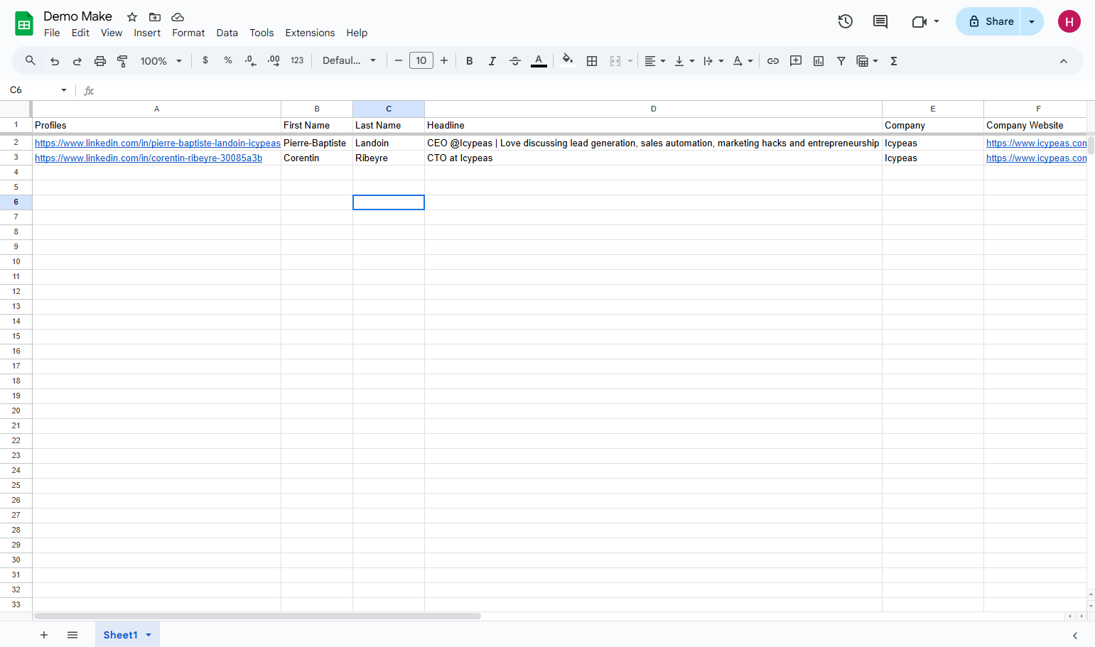
Task: Increase decimal places
Action: [274, 61]
